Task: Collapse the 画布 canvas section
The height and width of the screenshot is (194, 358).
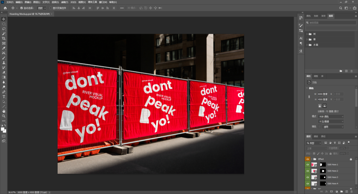Action: (307, 88)
